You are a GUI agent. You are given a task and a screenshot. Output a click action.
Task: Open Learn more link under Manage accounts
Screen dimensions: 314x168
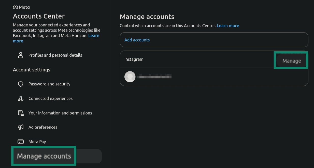coord(228,26)
